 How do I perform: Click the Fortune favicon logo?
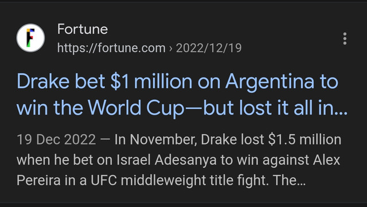[30, 38]
